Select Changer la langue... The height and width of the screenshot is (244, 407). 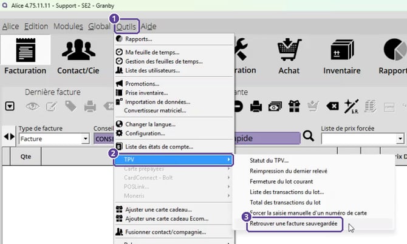pyautogui.click(x=174, y=124)
